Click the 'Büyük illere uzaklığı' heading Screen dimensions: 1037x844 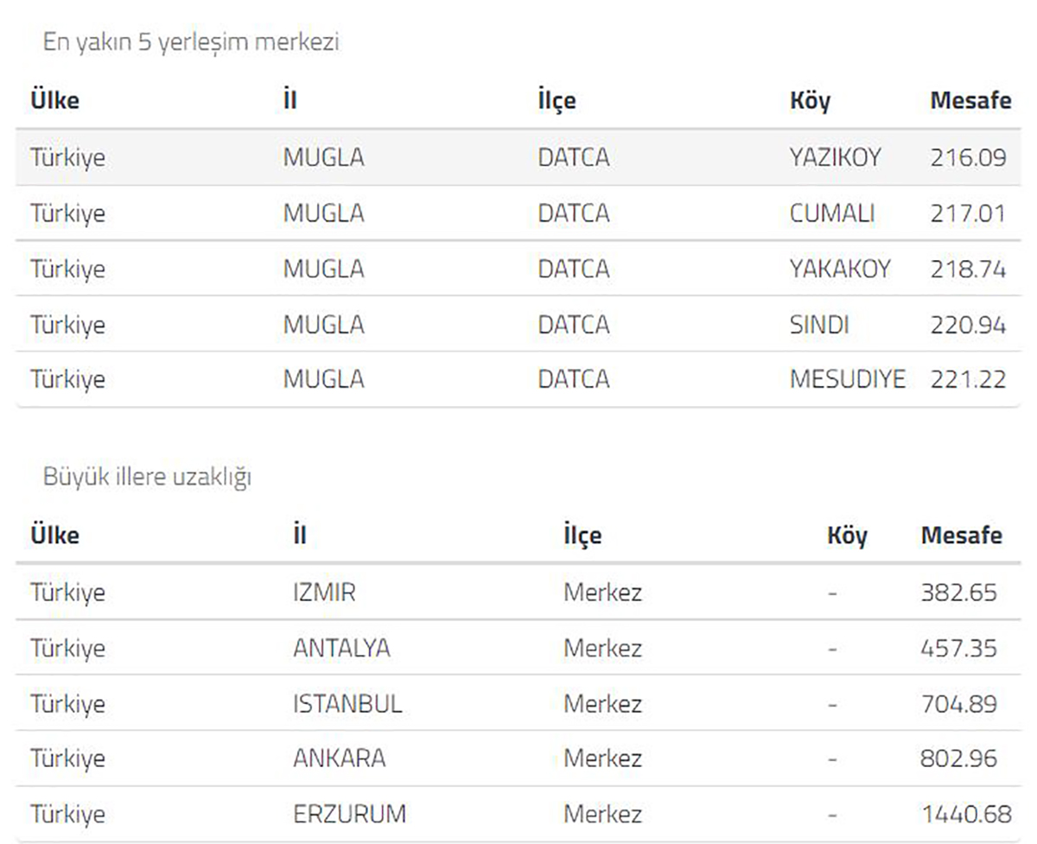click(x=147, y=477)
